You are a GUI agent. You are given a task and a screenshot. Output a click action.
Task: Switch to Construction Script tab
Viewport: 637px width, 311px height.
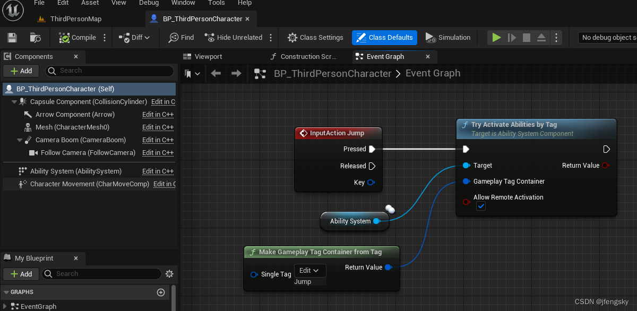pos(303,56)
